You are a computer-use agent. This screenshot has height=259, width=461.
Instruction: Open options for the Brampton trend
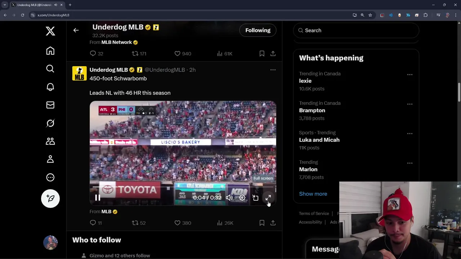tap(410, 104)
